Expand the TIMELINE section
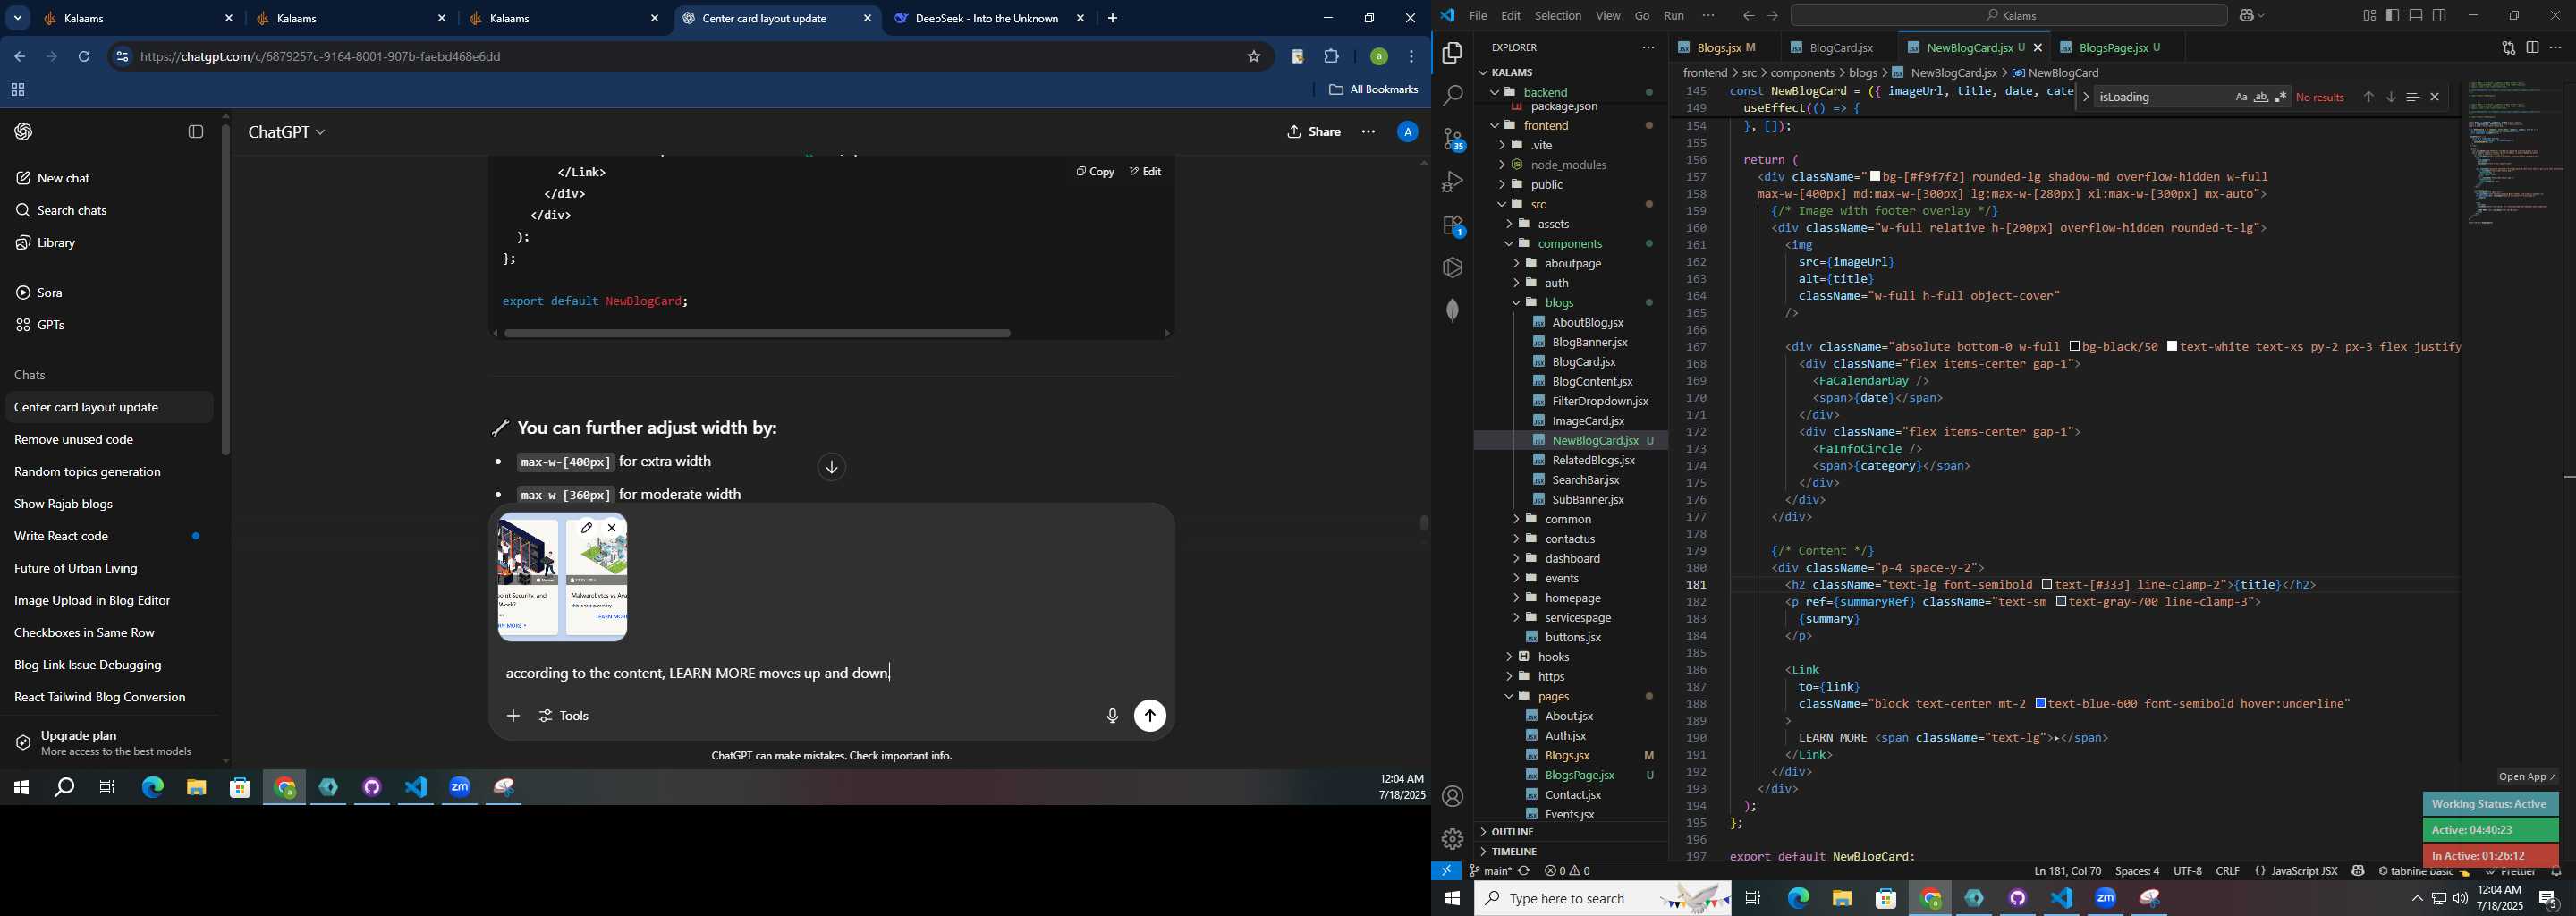The height and width of the screenshot is (916, 2576). pos(1571,852)
